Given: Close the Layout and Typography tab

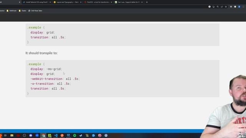Looking at the screenshot, I should [81, 2].
